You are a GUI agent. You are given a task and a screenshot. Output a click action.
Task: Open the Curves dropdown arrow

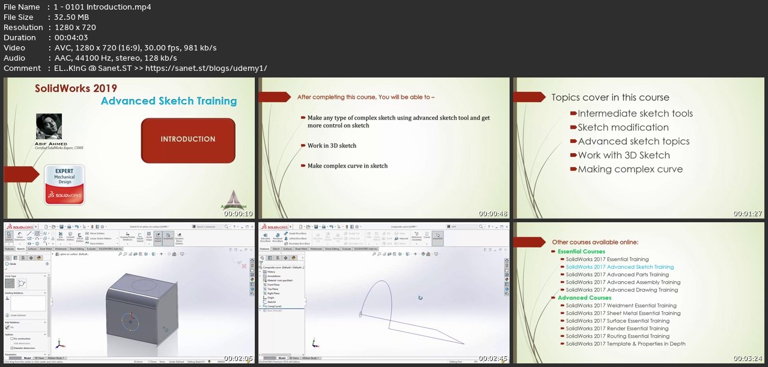point(427,243)
